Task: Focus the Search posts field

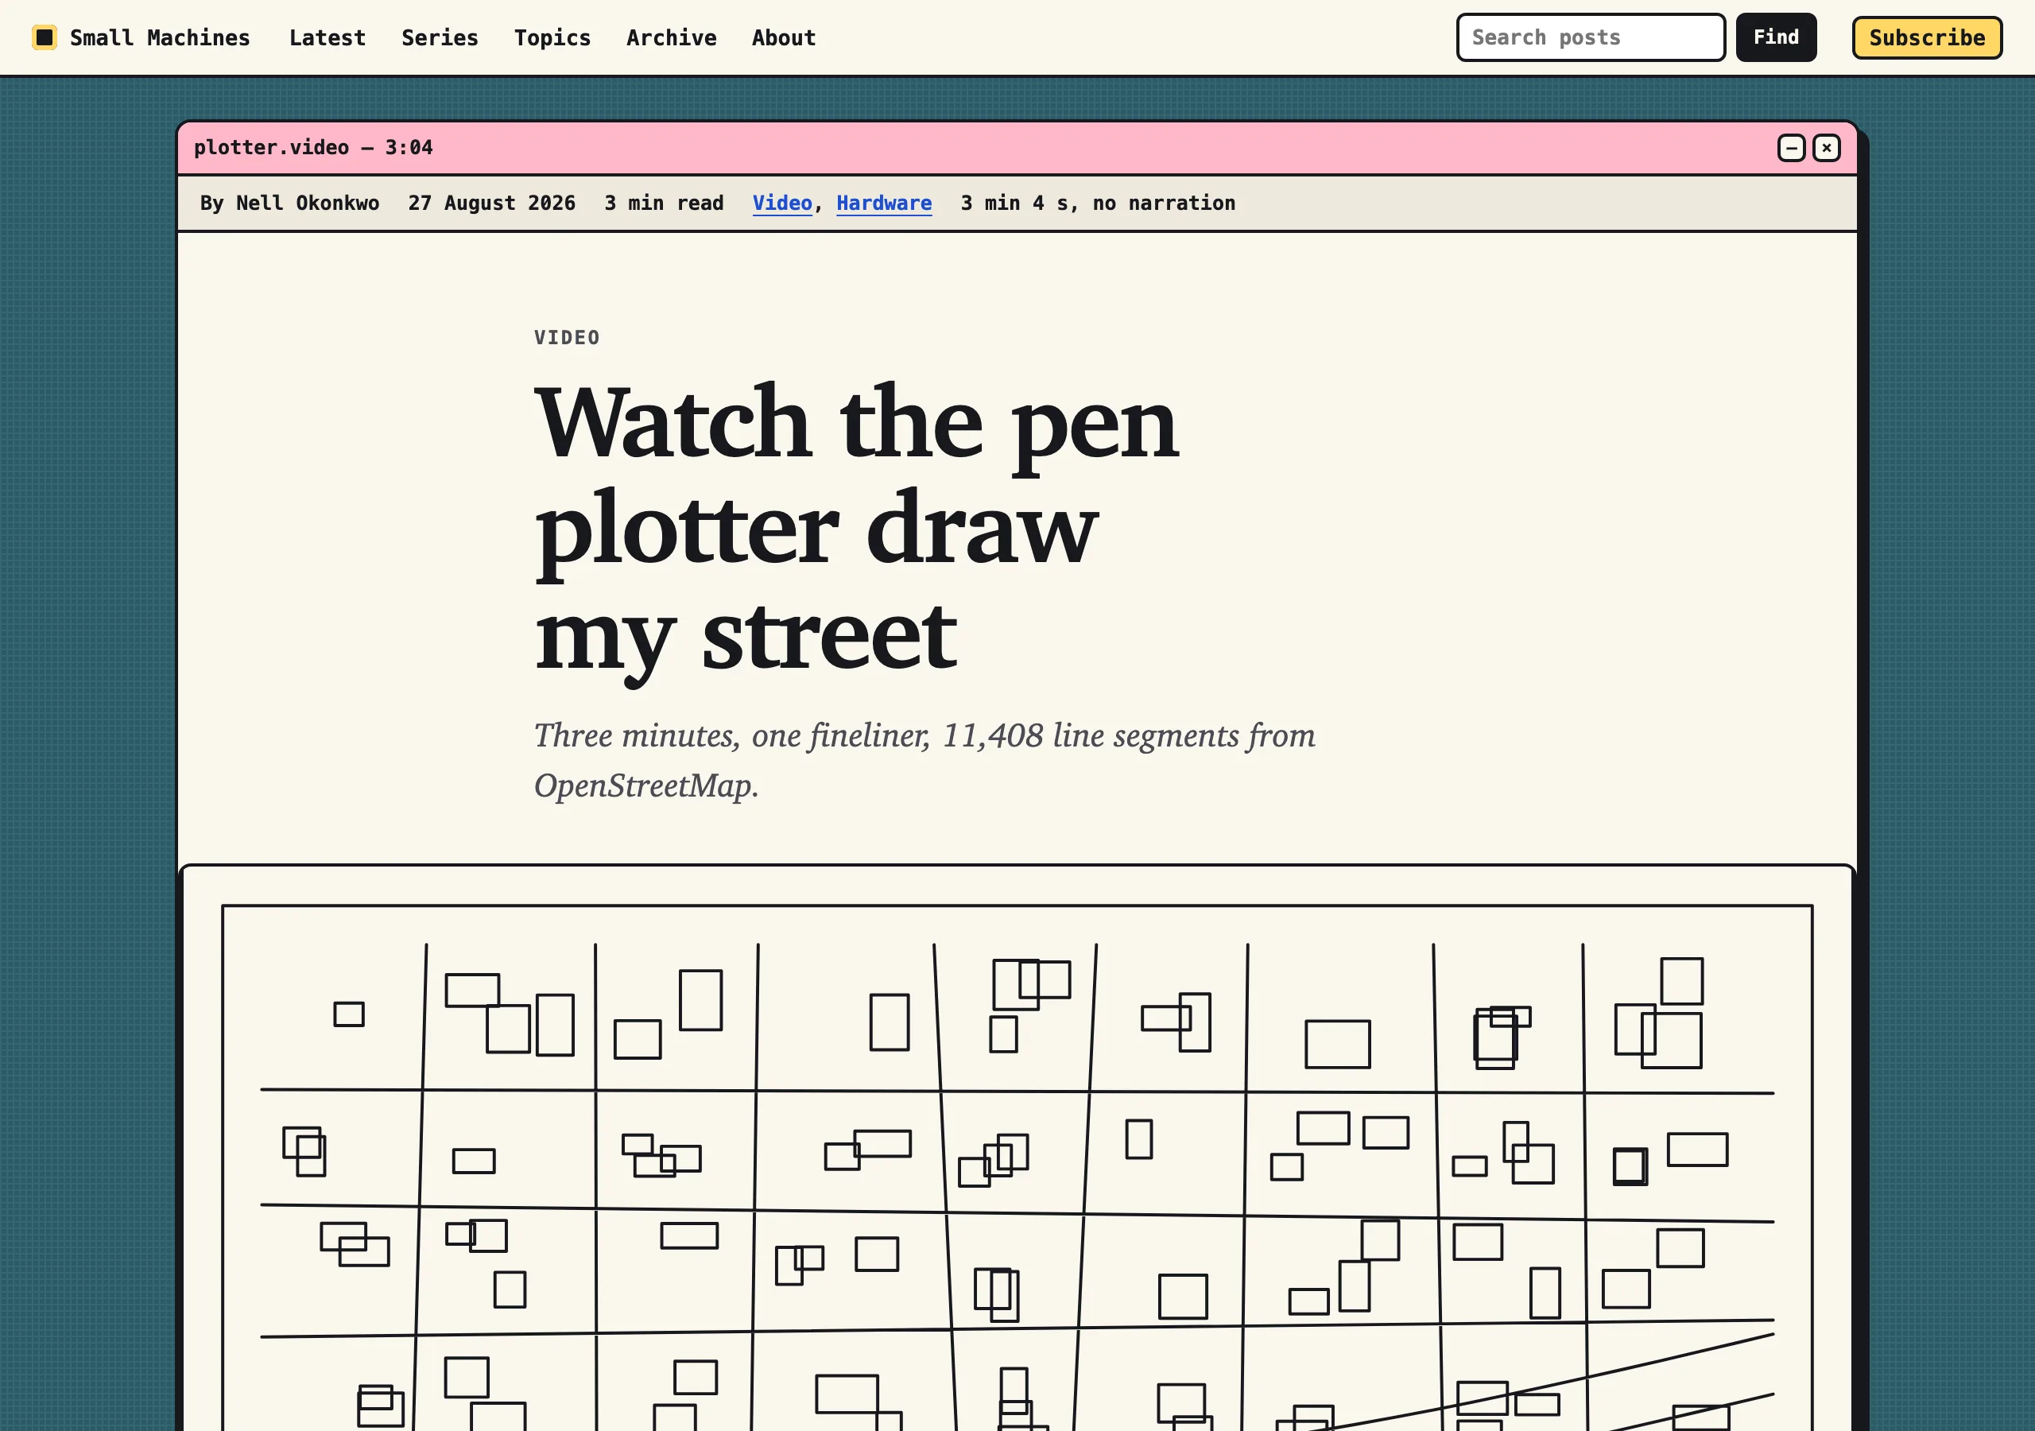Action: point(1590,37)
